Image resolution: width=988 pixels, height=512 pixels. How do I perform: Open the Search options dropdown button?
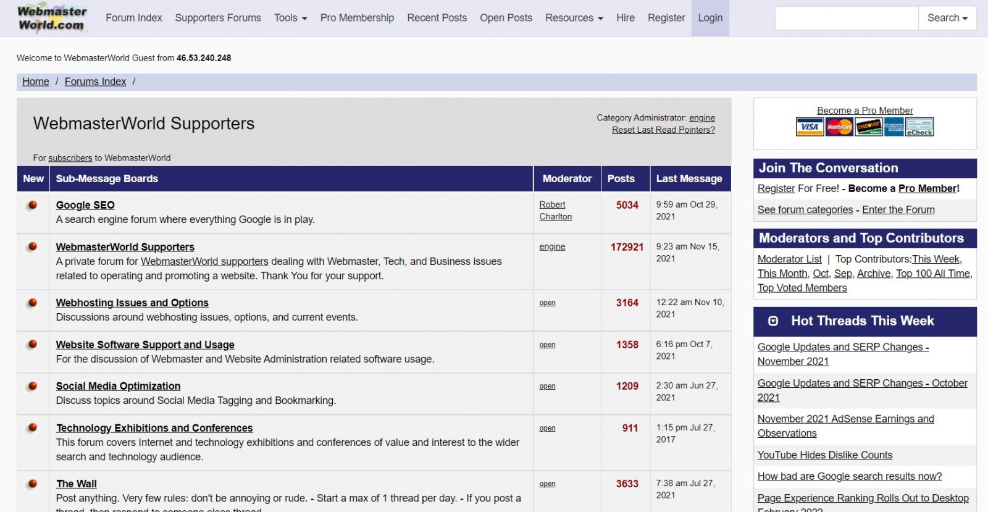coord(947,18)
